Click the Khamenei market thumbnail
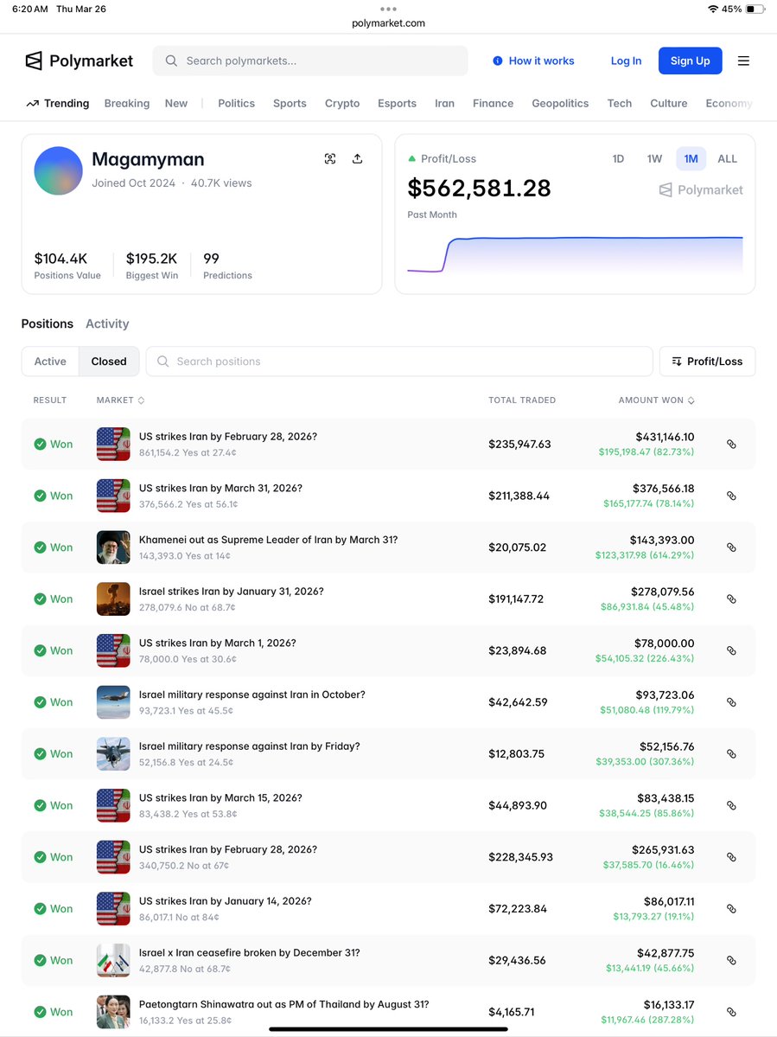 tap(113, 547)
